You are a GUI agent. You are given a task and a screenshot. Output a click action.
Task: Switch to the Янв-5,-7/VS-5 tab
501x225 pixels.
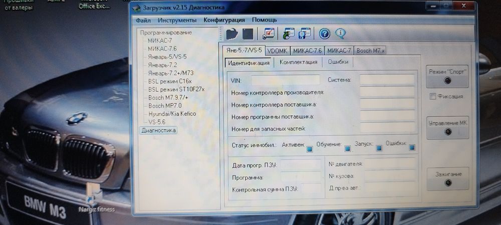[244, 50]
